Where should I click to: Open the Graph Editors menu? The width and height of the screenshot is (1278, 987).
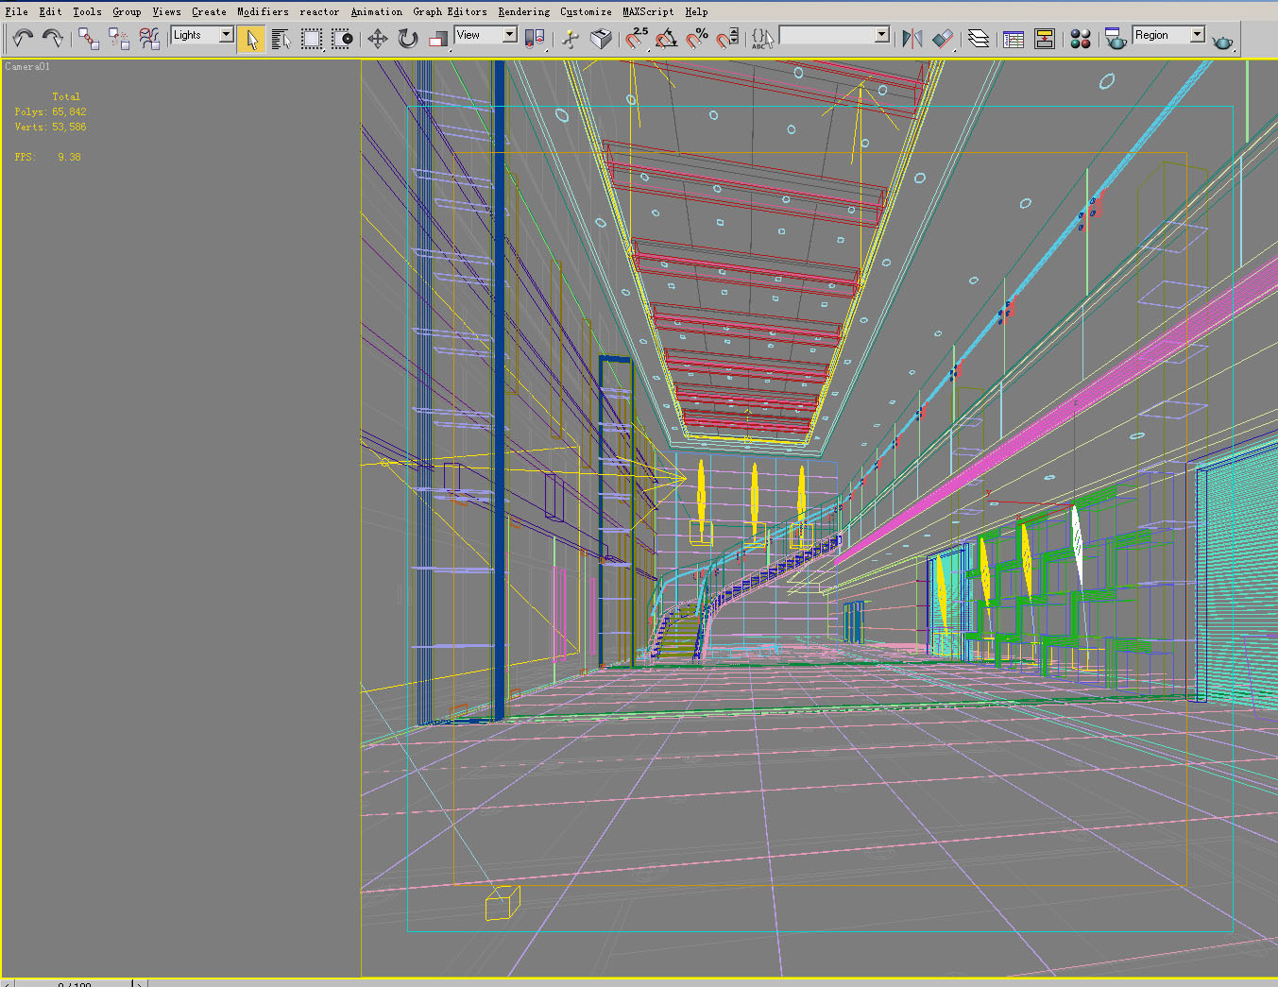pyautogui.click(x=450, y=11)
